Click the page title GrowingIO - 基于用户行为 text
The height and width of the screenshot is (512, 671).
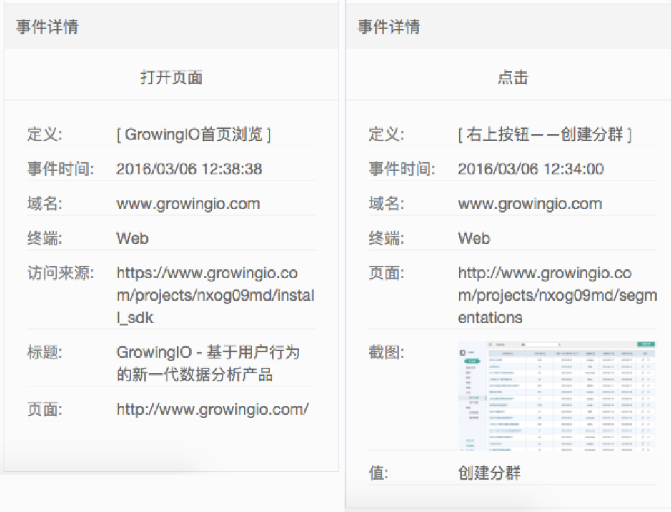(x=207, y=352)
